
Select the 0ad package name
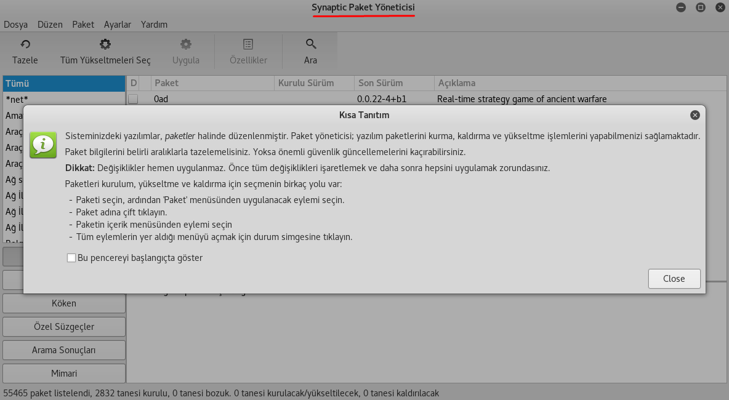161,99
